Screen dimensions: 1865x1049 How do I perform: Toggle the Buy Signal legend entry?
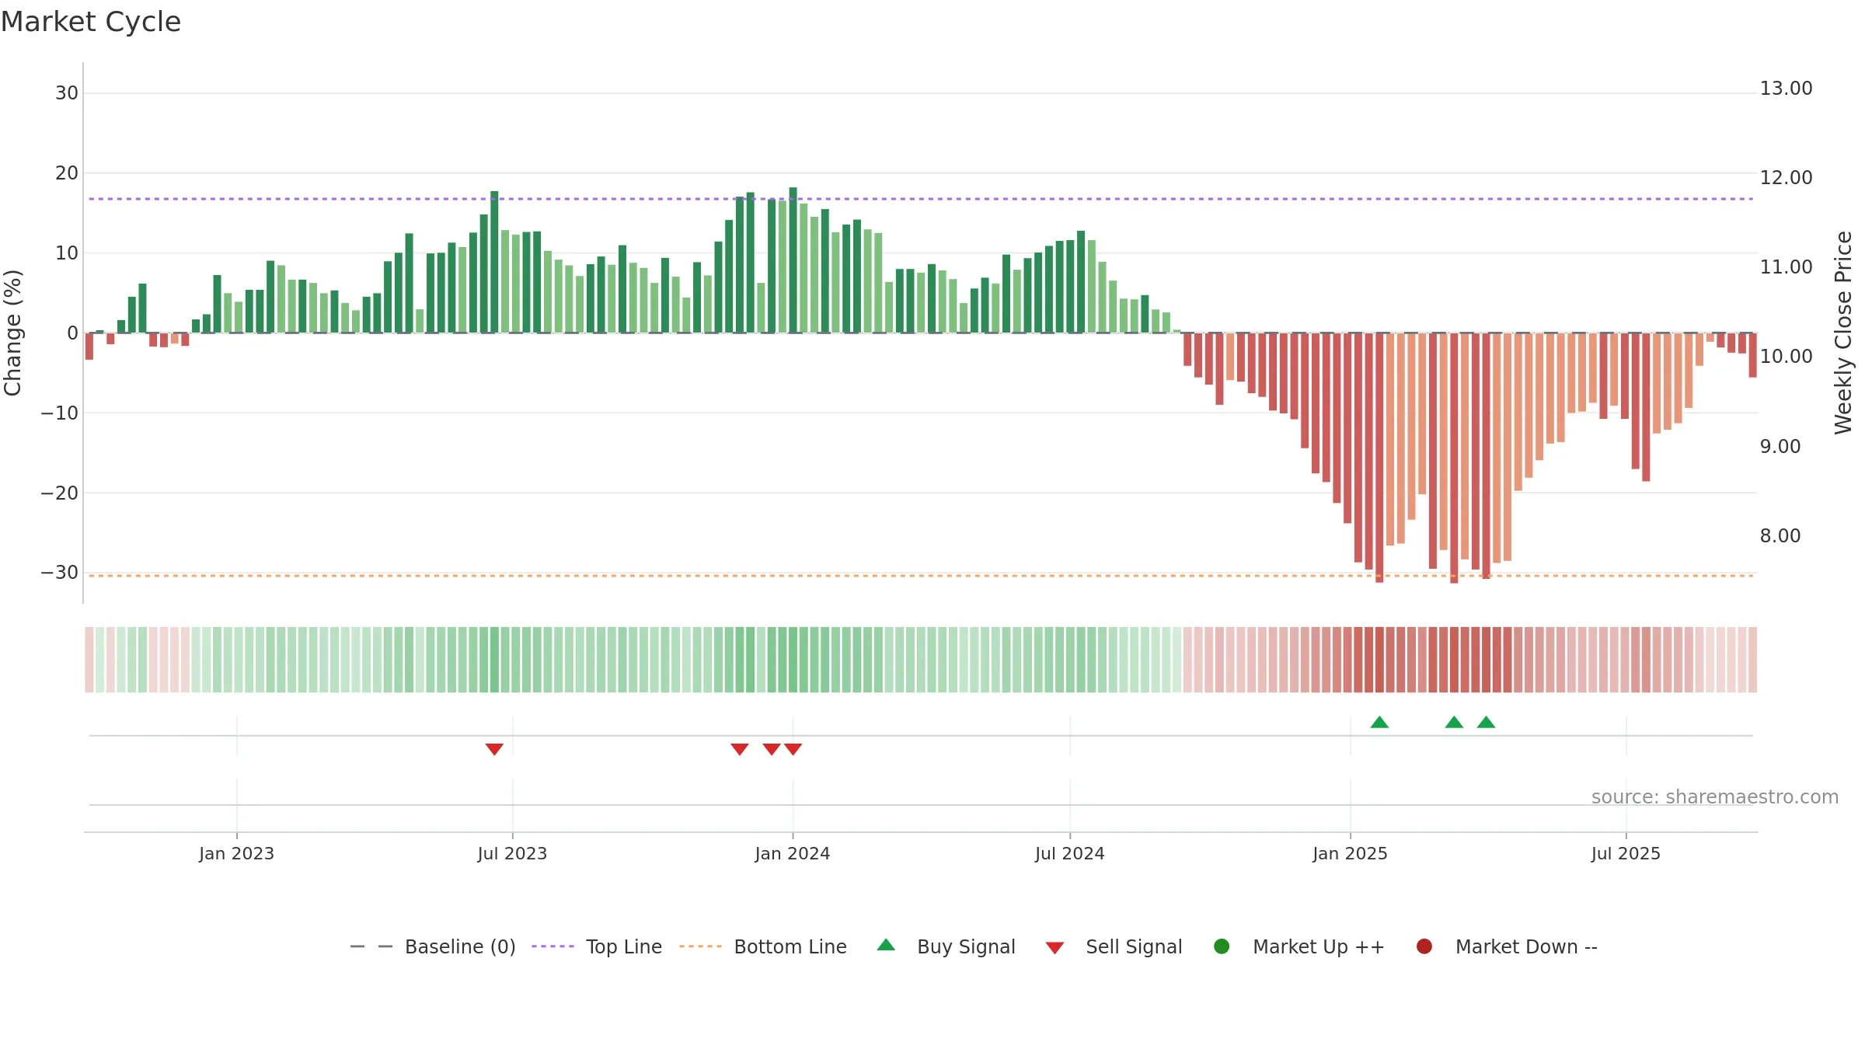[x=946, y=946]
